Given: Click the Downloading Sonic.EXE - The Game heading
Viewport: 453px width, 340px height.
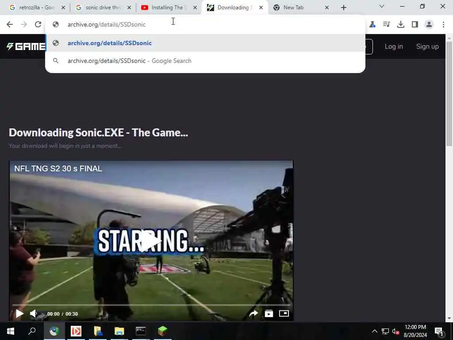Looking at the screenshot, I should pyautogui.click(x=98, y=132).
